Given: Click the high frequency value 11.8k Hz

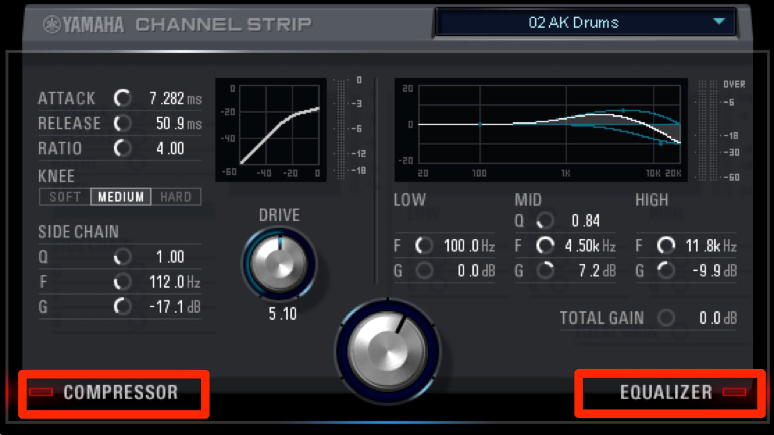Looking at the screenshot, I should click(711, 245).
